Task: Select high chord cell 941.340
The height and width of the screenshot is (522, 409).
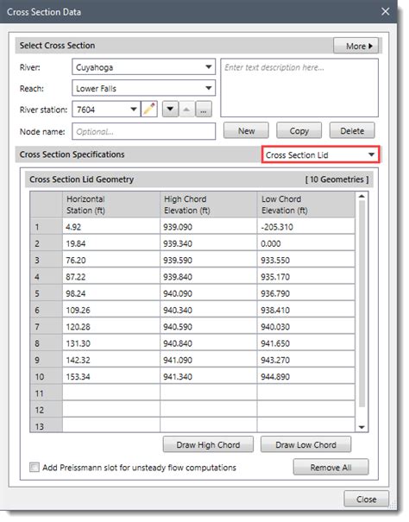Action: tap(209, 376)
